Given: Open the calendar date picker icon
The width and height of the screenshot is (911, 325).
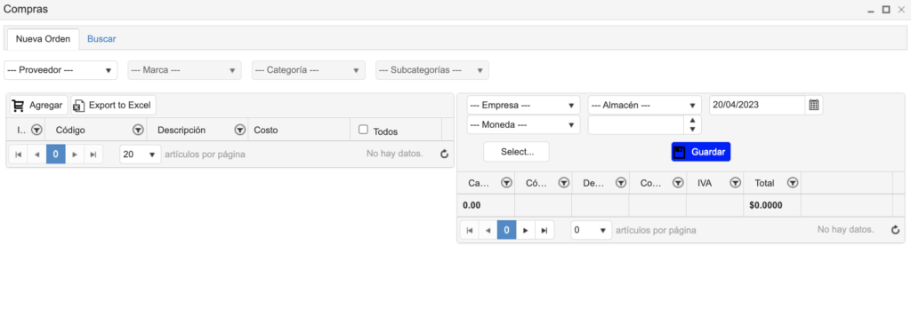Looking at the screenshot, I should point(814,105).
